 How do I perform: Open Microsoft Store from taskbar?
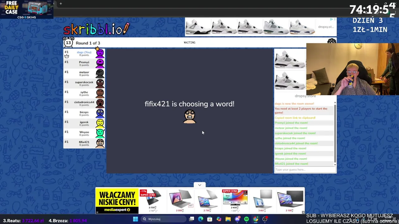[x=210, y=219]
